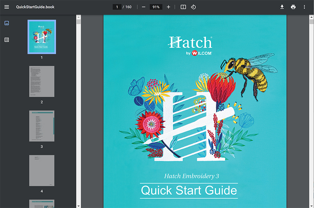The width and height of the screenshot is (314, 208).
Task: Download the QuickStartGuide PDF
Action: tap(282, 7)
